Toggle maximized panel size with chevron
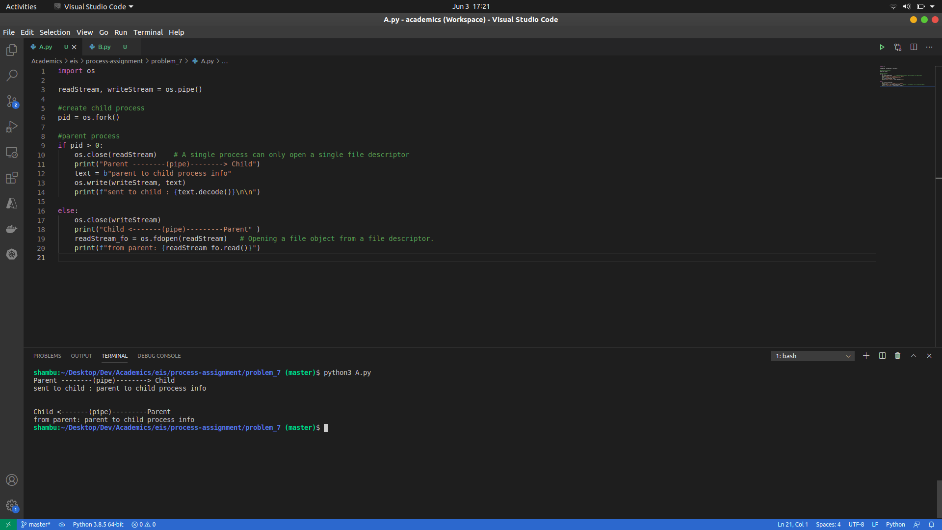 [914, 356]
